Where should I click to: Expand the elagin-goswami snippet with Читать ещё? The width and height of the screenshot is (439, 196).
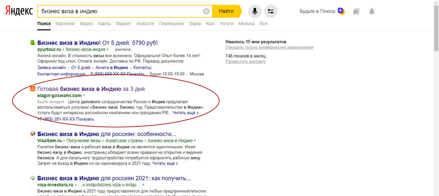pyautogui.click(x=185, y=113)
